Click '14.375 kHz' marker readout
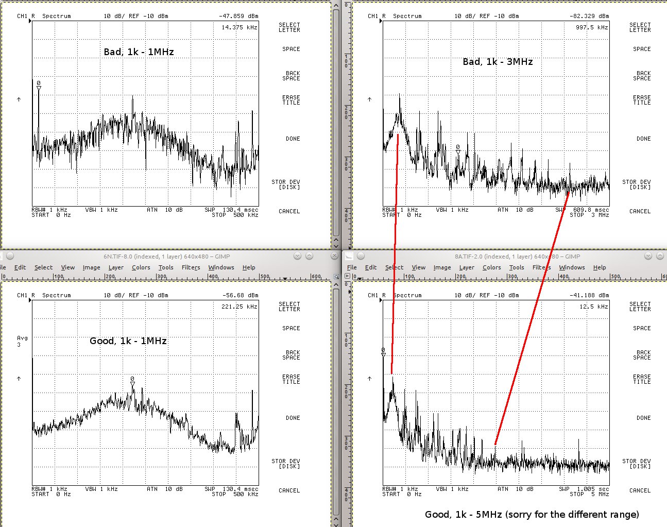 tap(240, 27)
